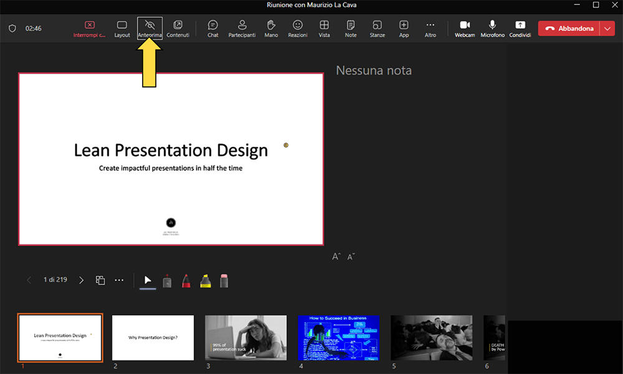Screen dimensions: 623x374
Task: Jump to slide 2 Why Presentation Design
Action: click(x=153, y=338)
